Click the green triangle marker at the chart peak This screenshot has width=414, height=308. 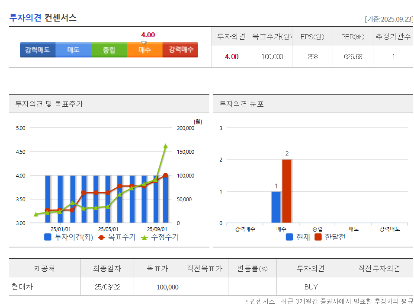(x=165, y=146)
